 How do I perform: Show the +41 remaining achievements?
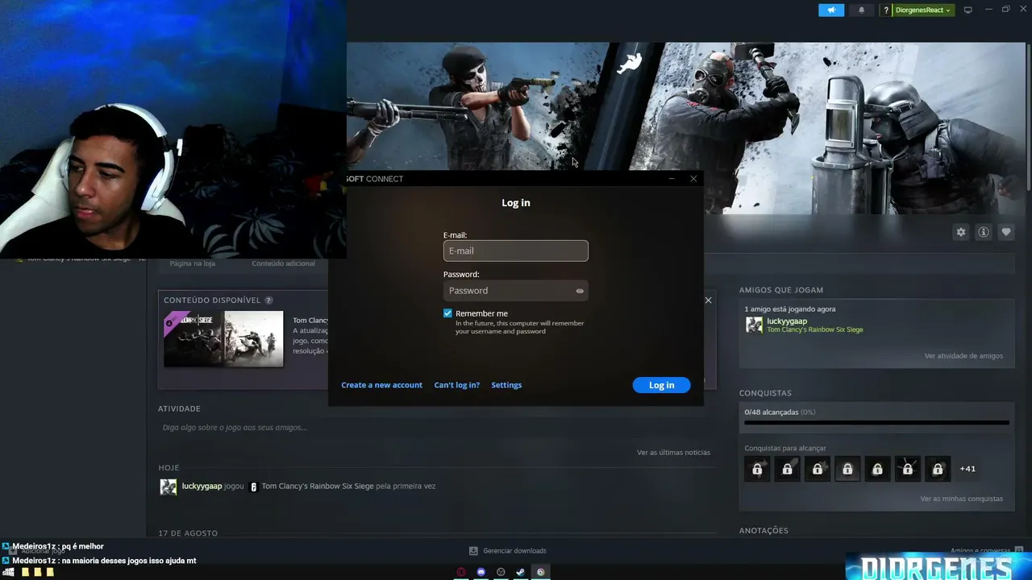(967, 469)
